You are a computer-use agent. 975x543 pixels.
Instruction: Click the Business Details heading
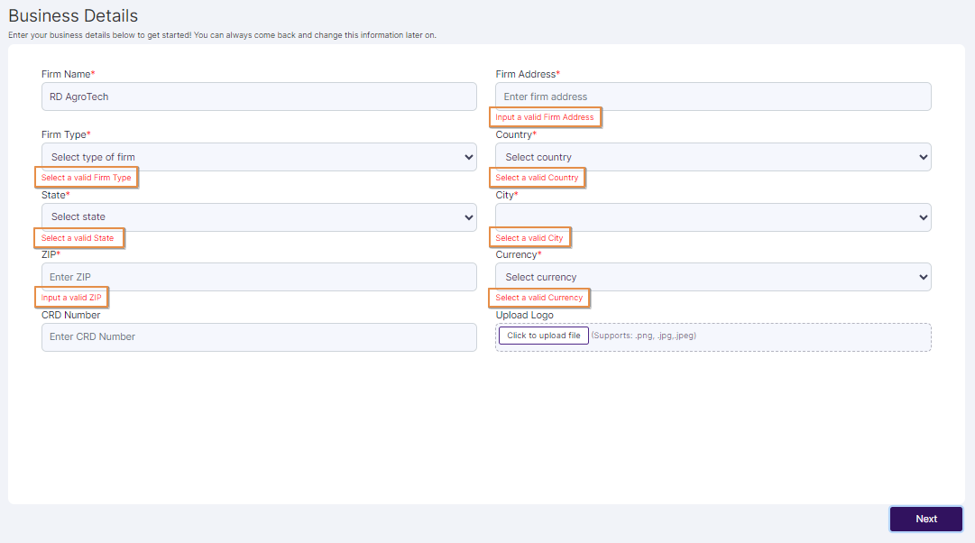[73, 15]
